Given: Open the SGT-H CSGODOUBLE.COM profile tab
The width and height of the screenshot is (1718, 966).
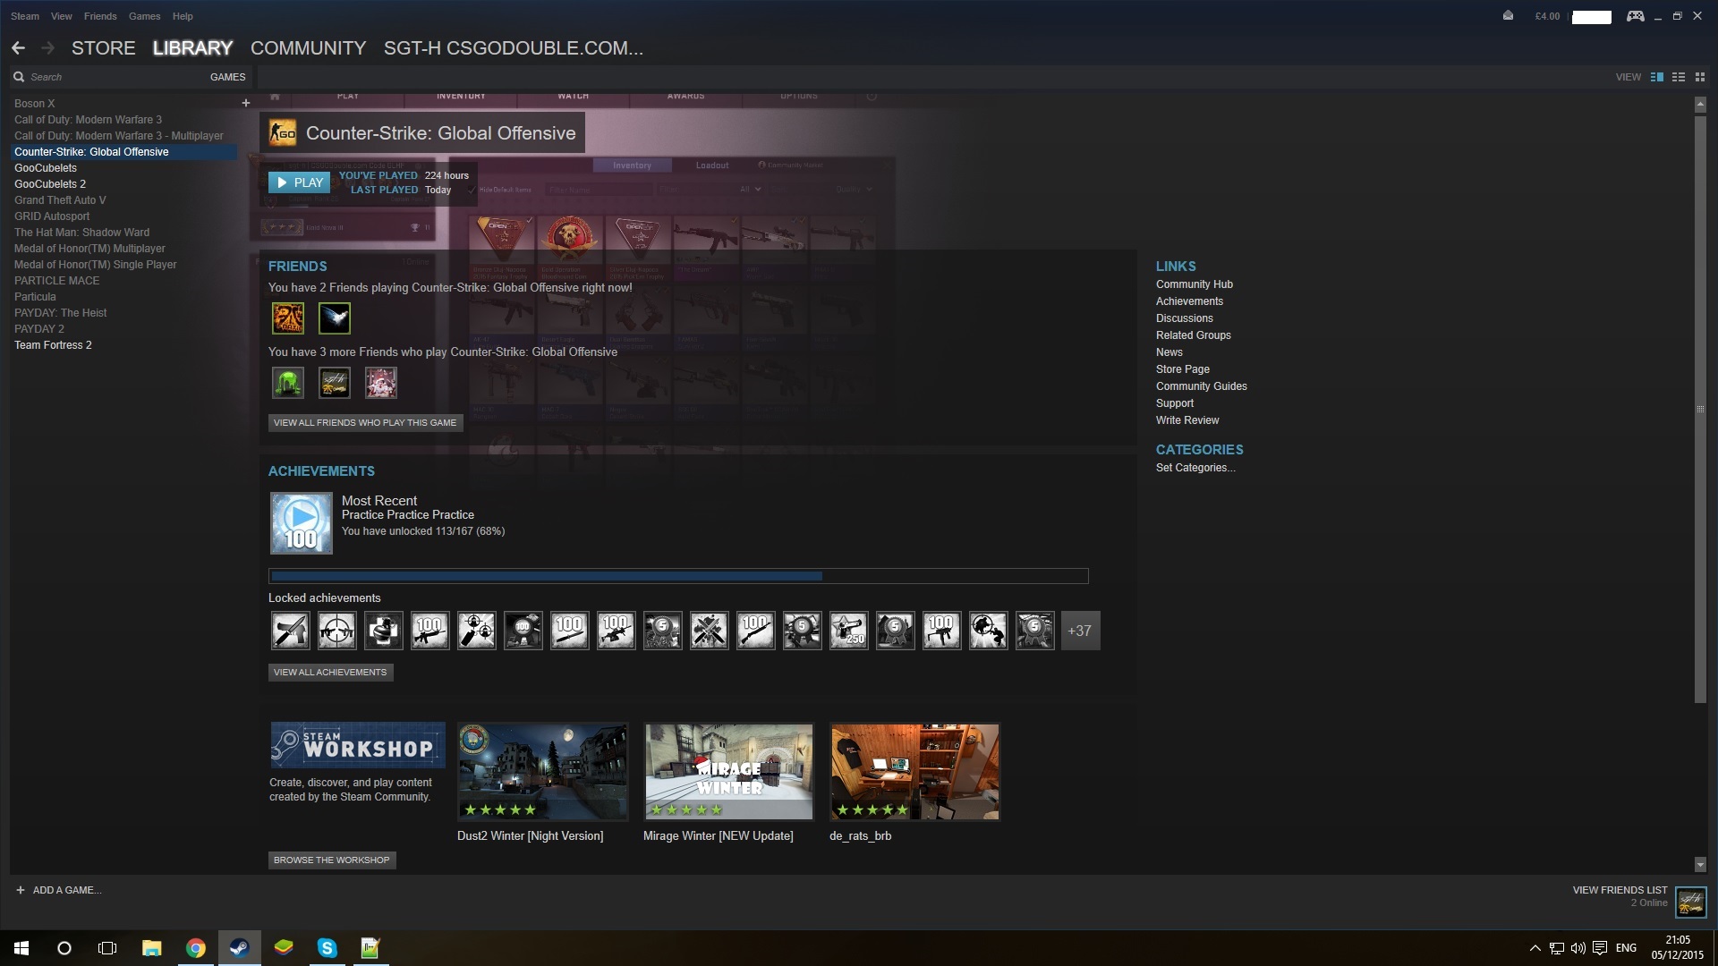Looking at the screenshot, I should pyautogui.click(x=514, y=48).
